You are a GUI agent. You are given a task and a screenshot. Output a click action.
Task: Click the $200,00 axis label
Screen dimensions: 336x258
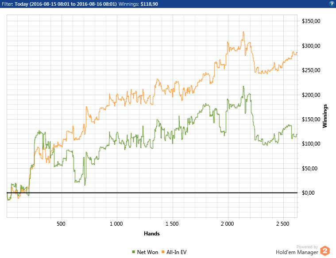pyautogui.click(x=311, y=95)
